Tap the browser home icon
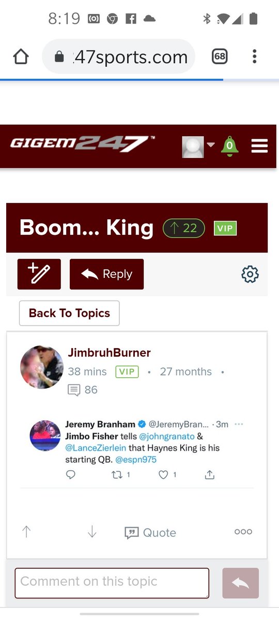Screen dimensions: 279x621 click(x=21, y=56)
